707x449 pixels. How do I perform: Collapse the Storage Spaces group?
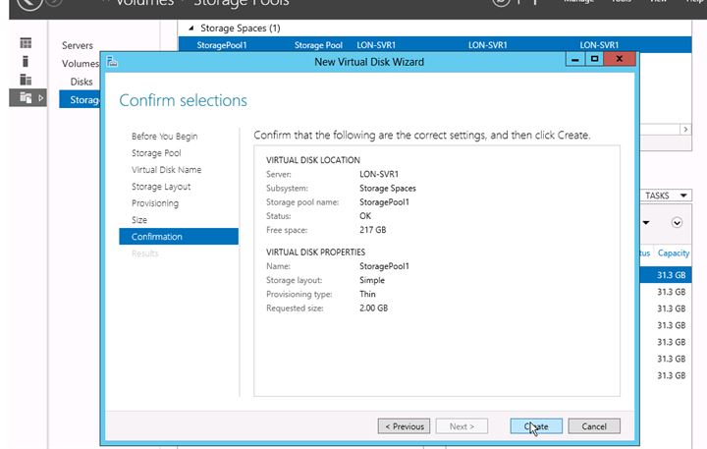point(190,28)
